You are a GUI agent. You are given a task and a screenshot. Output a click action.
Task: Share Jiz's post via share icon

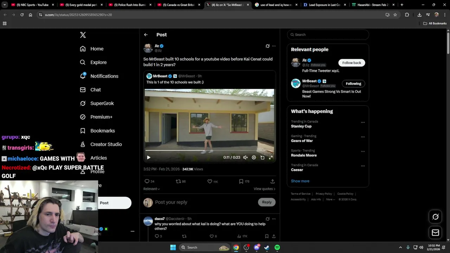click(272, 181)
